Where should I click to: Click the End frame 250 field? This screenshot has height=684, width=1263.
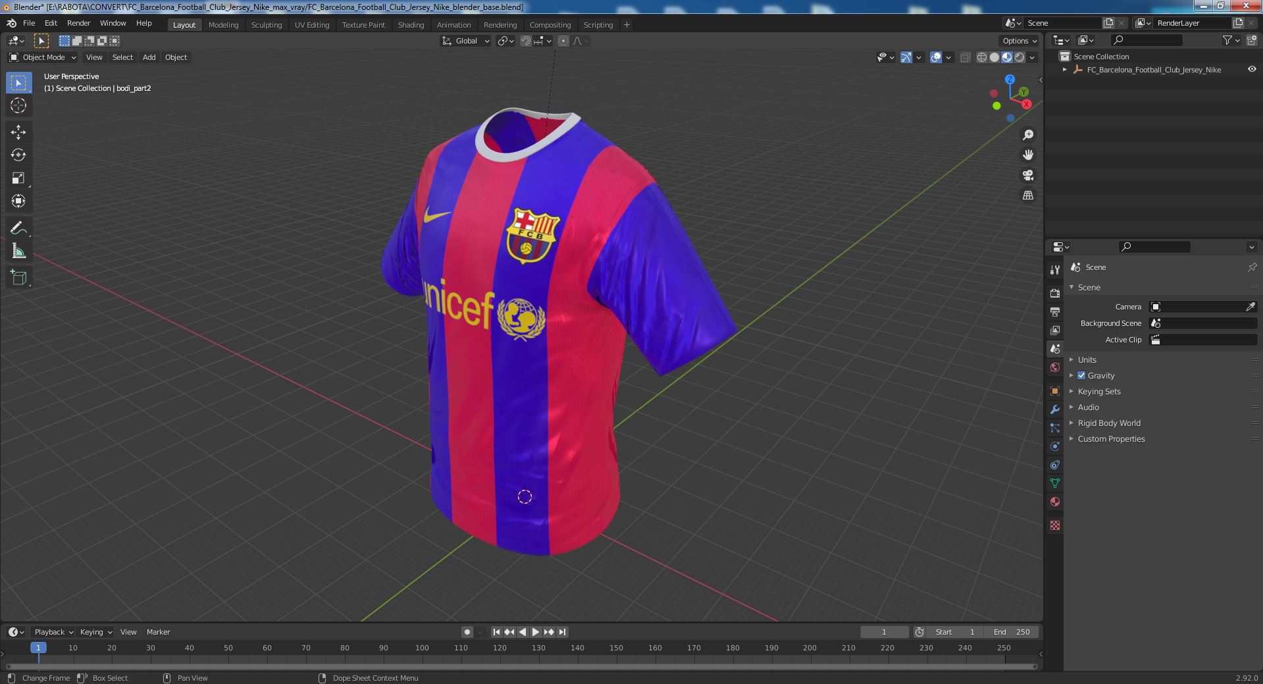tap(1012, 632)
